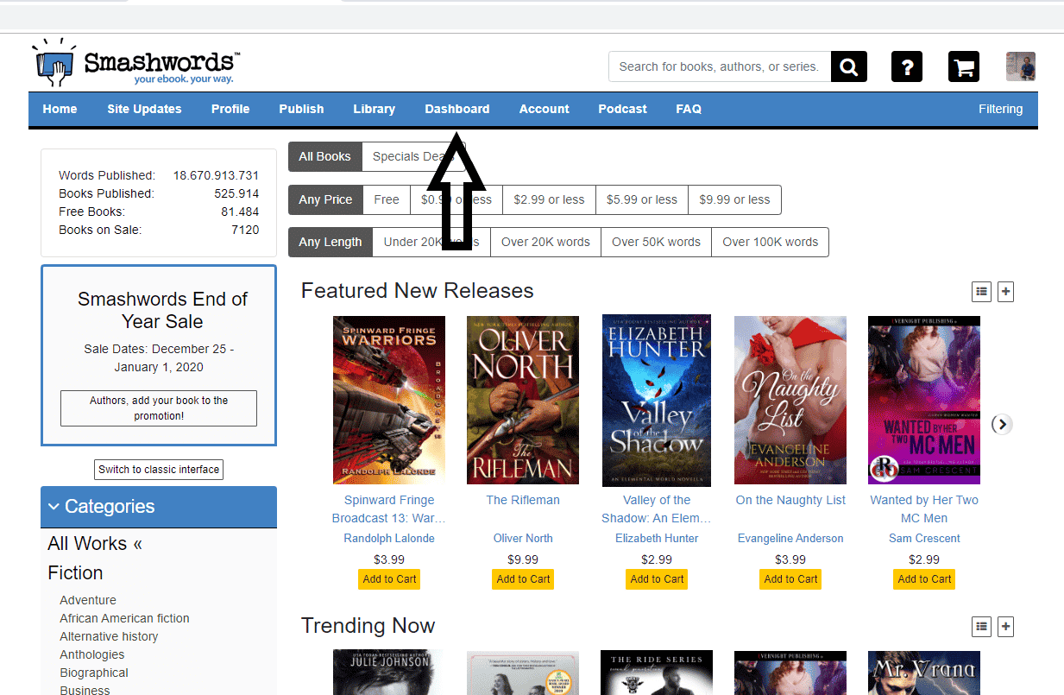Image resolution: width=1064 pixels, height=695 pixels.
Task: Select $2.99 or less filter
Action: click(549, 199)
